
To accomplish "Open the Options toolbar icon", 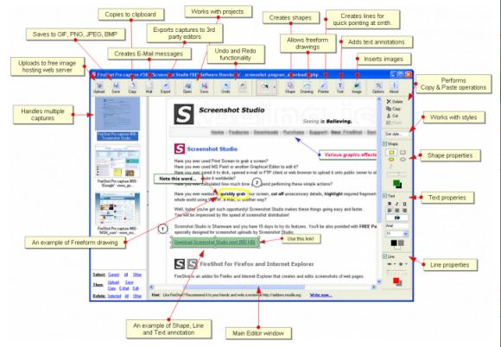I will coord(378,87).
